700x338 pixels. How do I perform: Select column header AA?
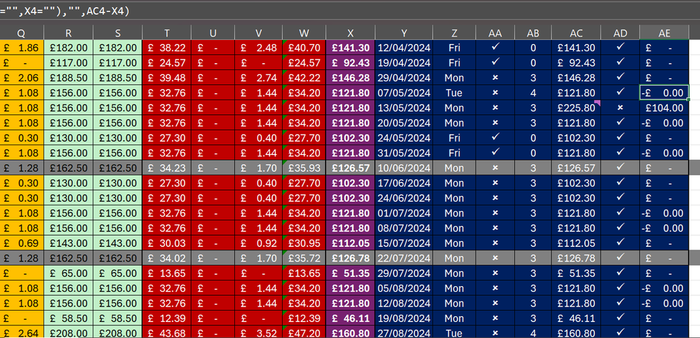pyautogui.click(x=495, y=33)
